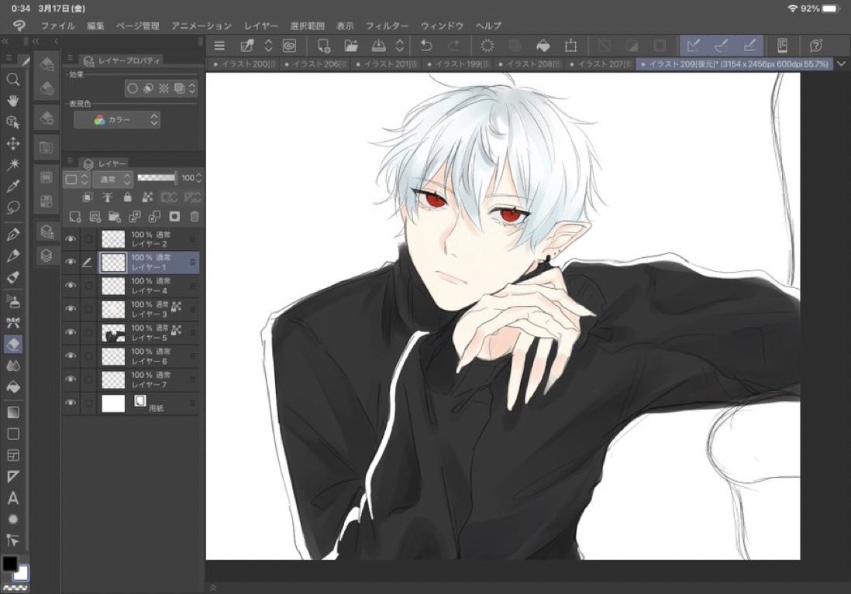851x594 pixels.
Task: Open the ファイル menu
Action: [x=58, y=26]
